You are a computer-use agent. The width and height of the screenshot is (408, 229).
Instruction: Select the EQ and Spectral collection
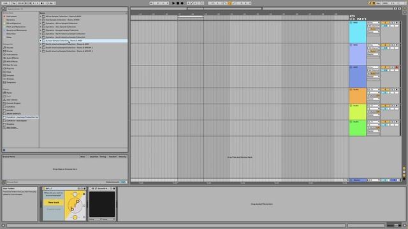[x=13, y=24]
